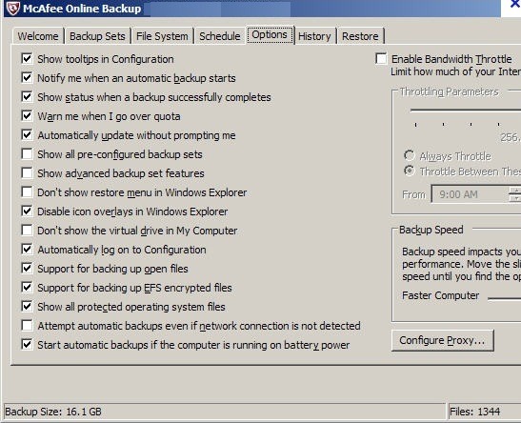This screenshot has width=521, height=423.
Task: Open the History tab
Action: pos(314,36)
